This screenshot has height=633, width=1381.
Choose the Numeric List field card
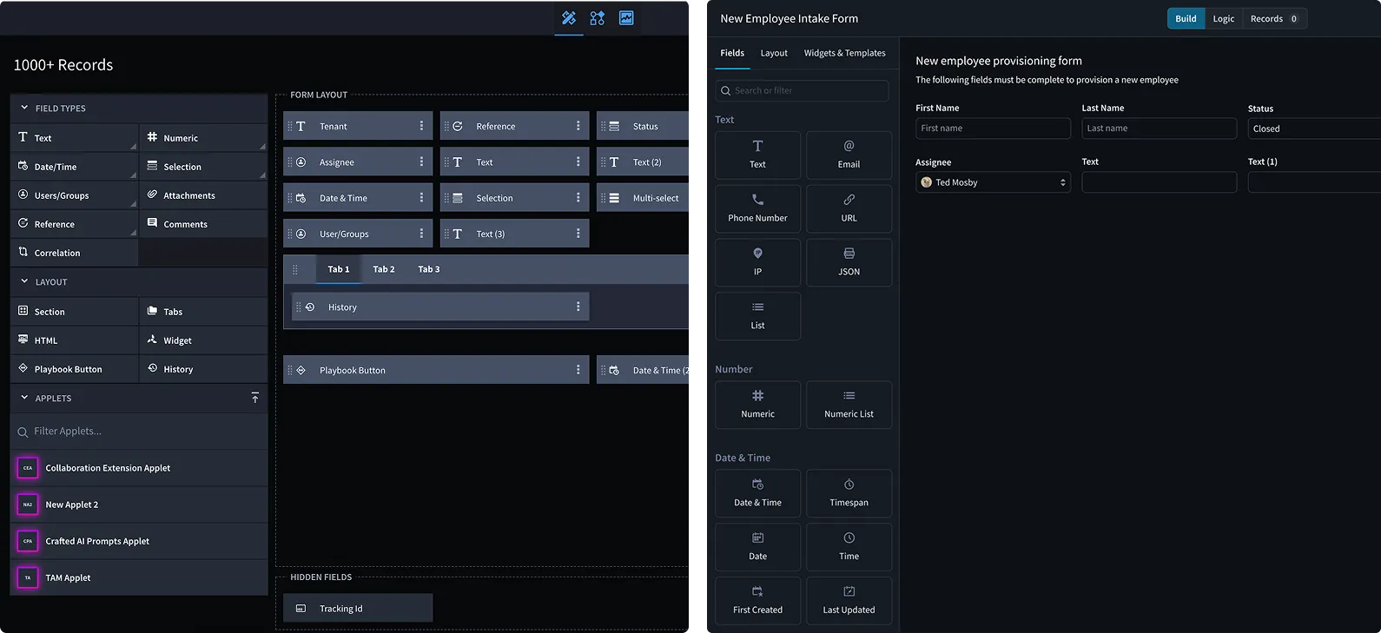[x=849, y=405]
